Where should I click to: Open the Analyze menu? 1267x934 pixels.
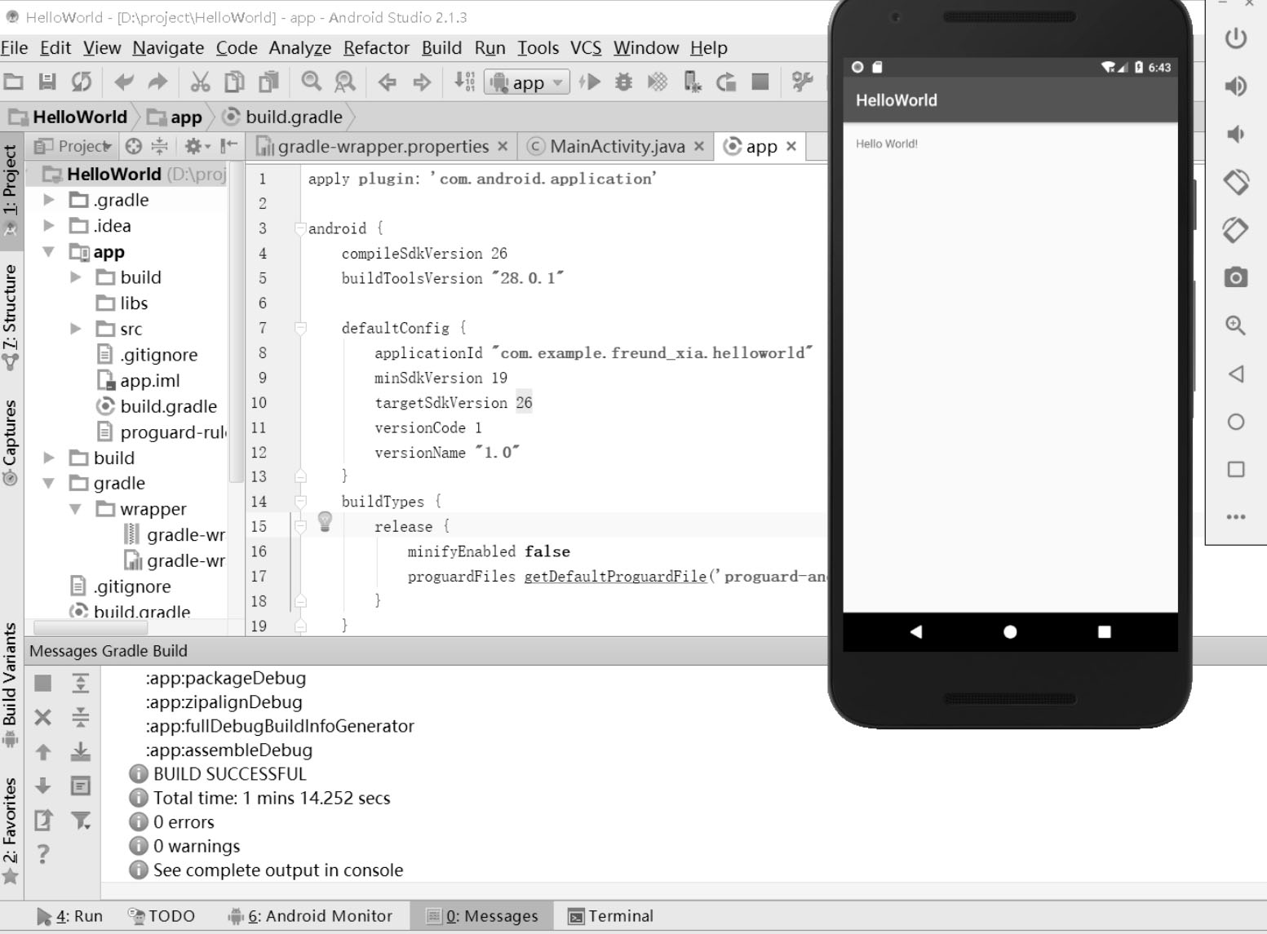pos(300,48)
